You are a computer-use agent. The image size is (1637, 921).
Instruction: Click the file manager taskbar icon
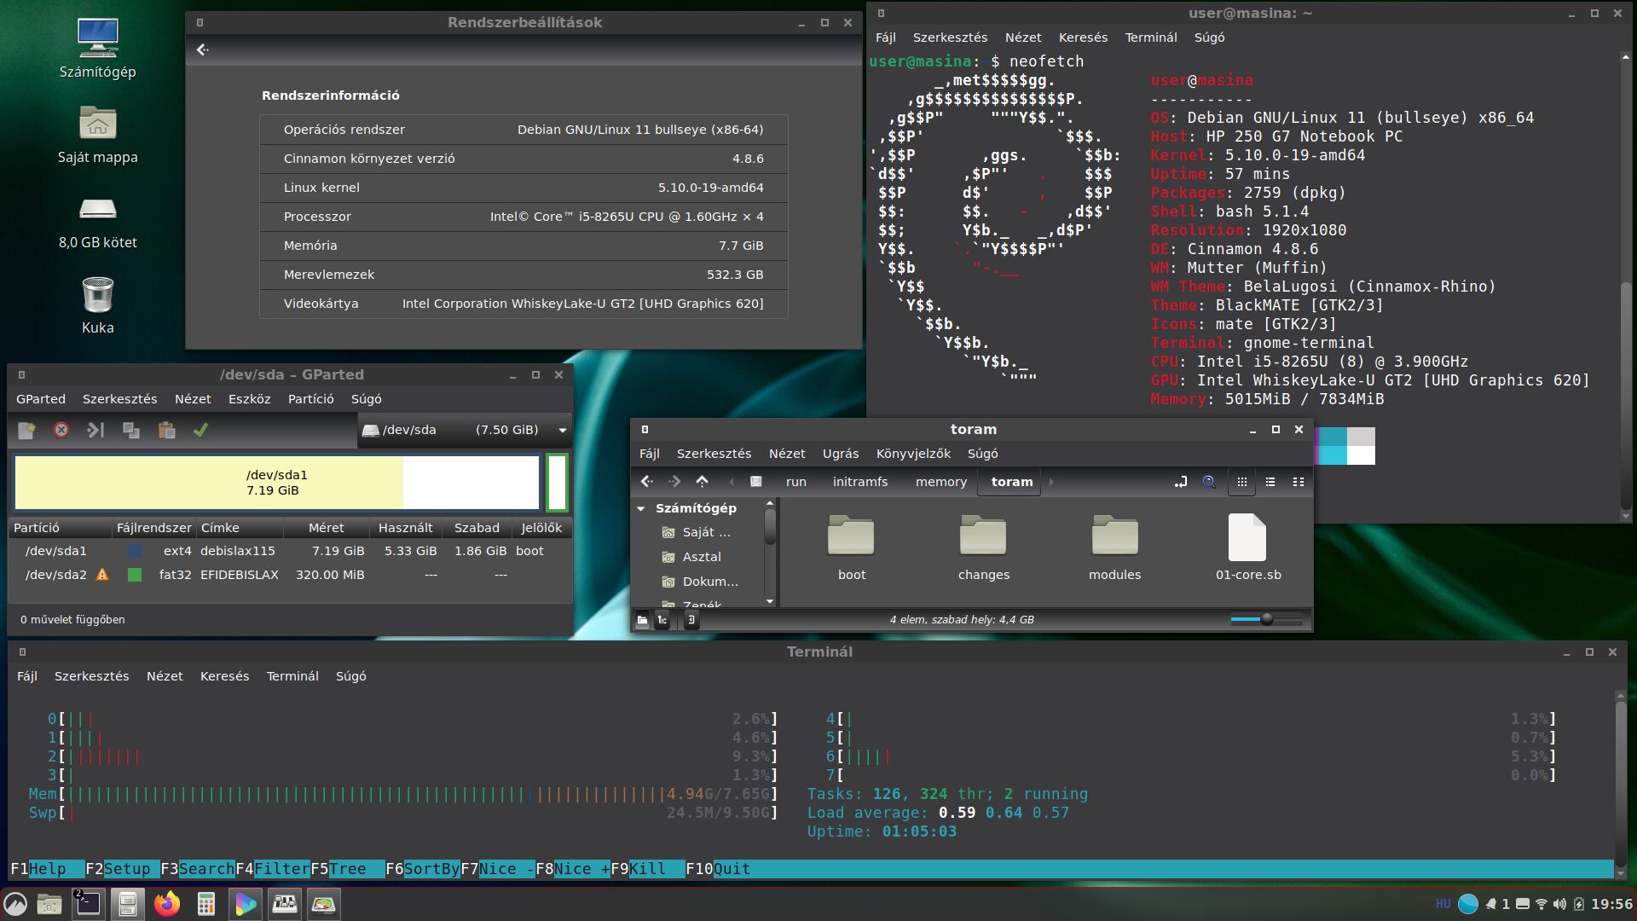coord(128,904)
